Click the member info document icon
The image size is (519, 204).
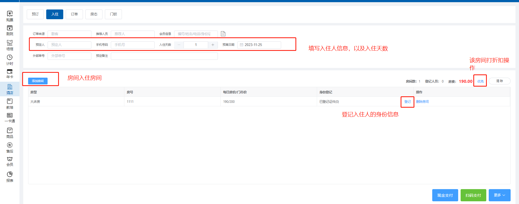point(223,34)
